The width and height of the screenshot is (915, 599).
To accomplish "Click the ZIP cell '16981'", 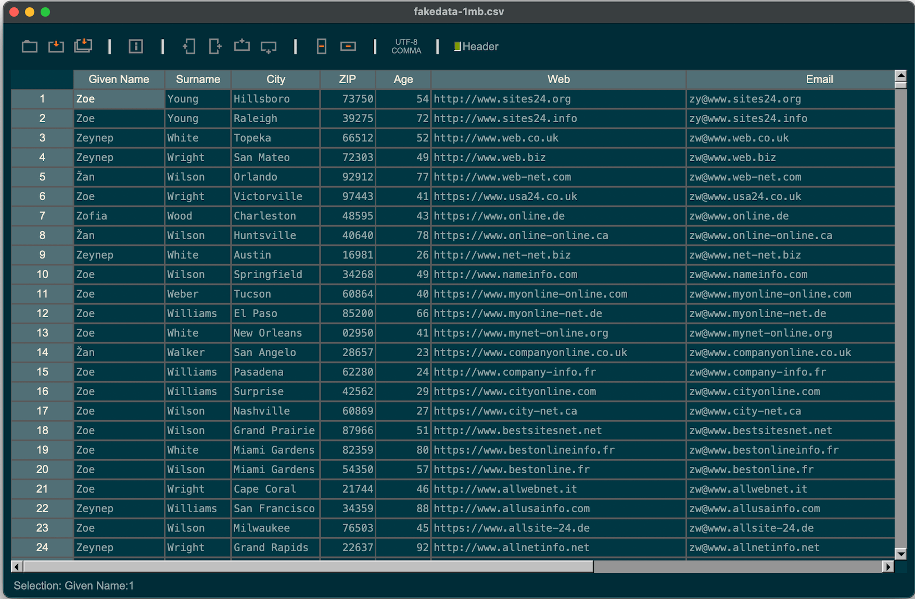I will pos(347,255).
